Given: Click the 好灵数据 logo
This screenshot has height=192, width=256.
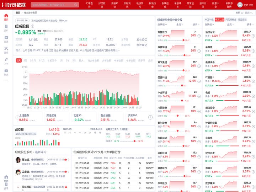Looking at the screenshot, I should click(x=14, y=5).
